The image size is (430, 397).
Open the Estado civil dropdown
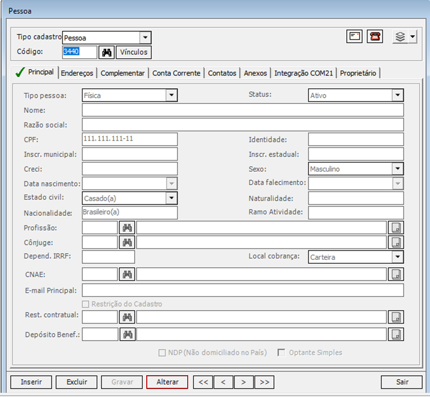(x=172, y=198)
